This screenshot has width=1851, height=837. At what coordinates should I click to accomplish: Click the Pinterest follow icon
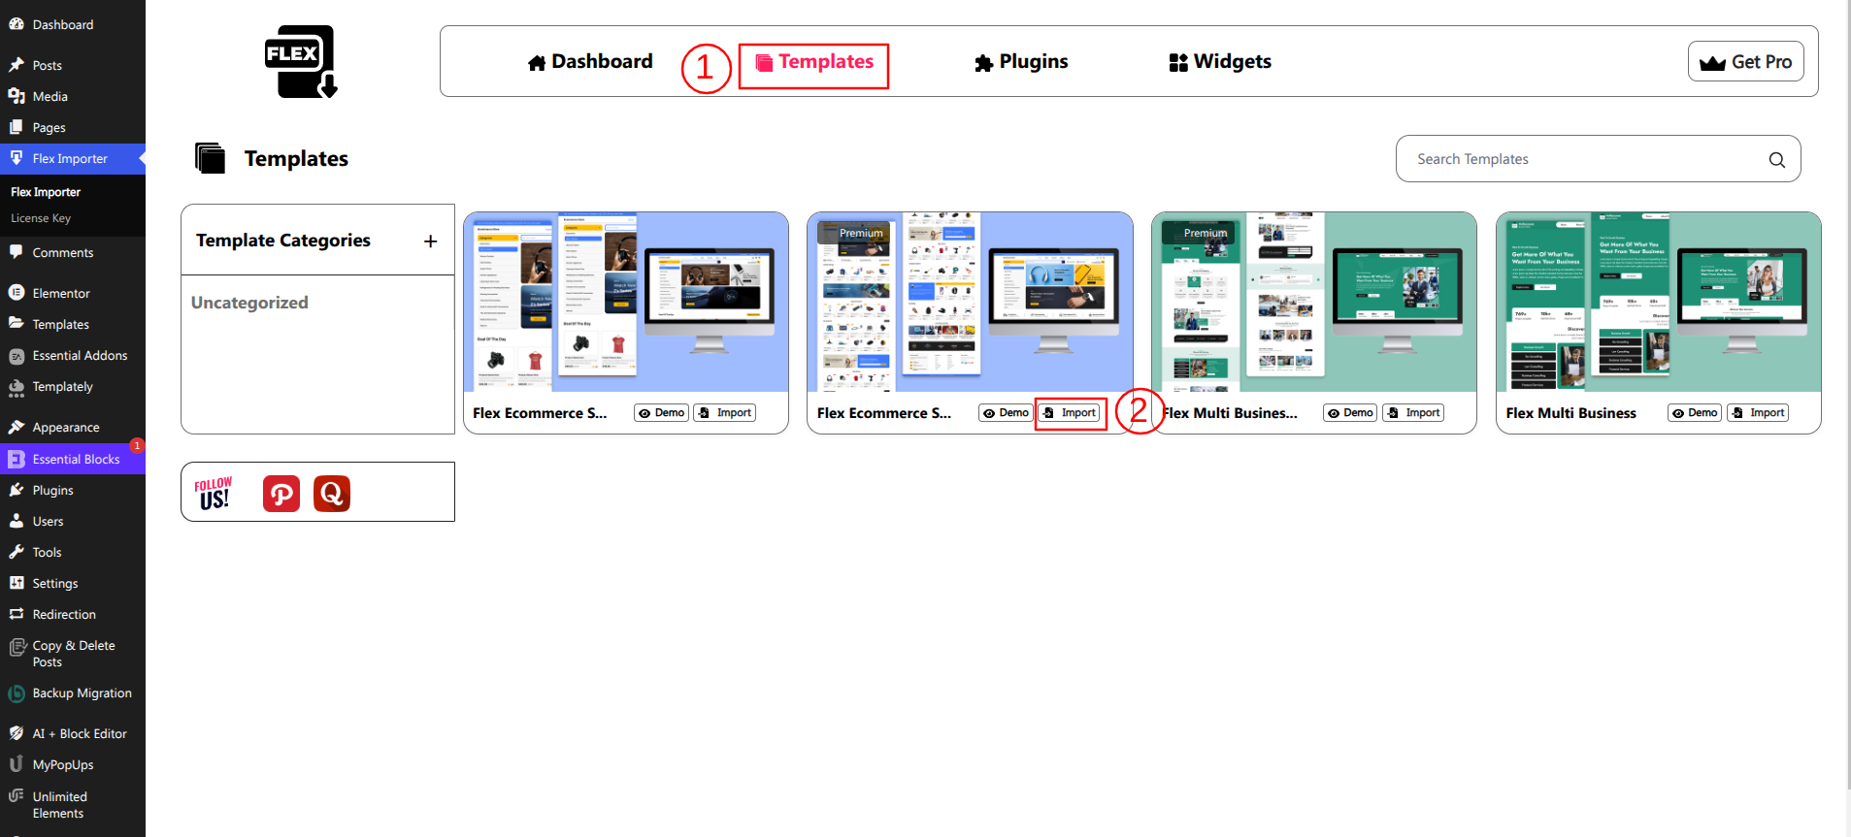click(x=281, y=494)
